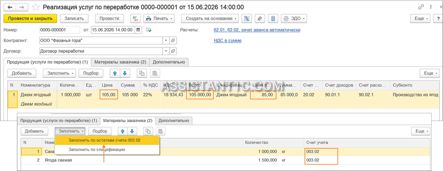Paste rows icon in lower Материалы toolbar
The height and width of the screenshot is (171, 443).
pos(161,131)
